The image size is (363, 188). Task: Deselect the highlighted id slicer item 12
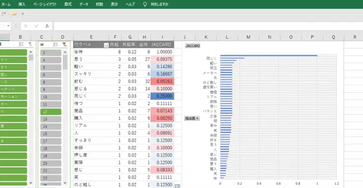point(51,112)
